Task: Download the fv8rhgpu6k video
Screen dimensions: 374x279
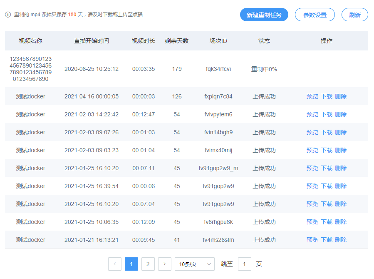Action: (327, 222)
